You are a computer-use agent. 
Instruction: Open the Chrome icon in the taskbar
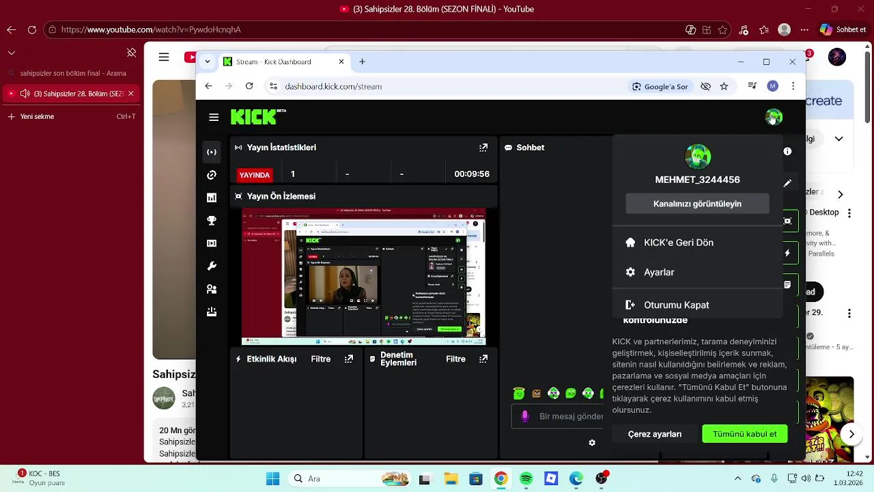click(x=501, y=478)
